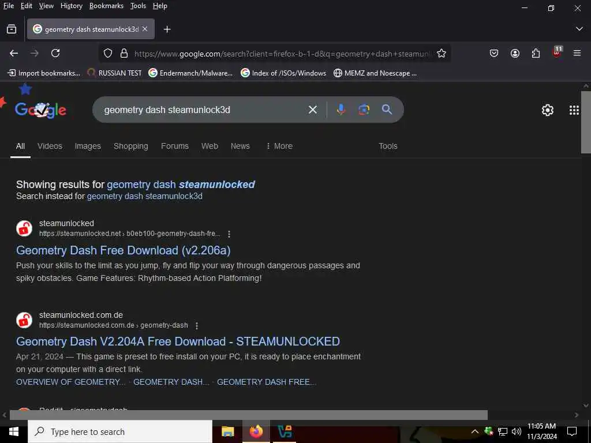
Task: Open the History menu
Action: (x=71, y=6)
